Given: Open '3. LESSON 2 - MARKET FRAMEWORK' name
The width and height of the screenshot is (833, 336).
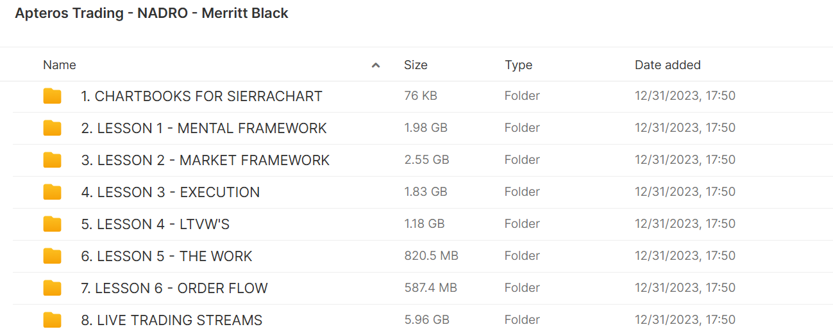Looking at the screenshot, I should 205,161.
